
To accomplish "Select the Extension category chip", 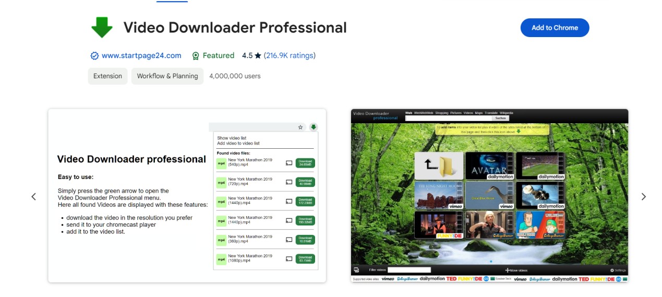I will point(107,76).
